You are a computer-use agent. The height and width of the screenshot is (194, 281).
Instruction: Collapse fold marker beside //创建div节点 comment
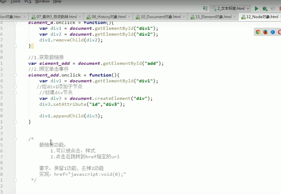tap(15, 93)
